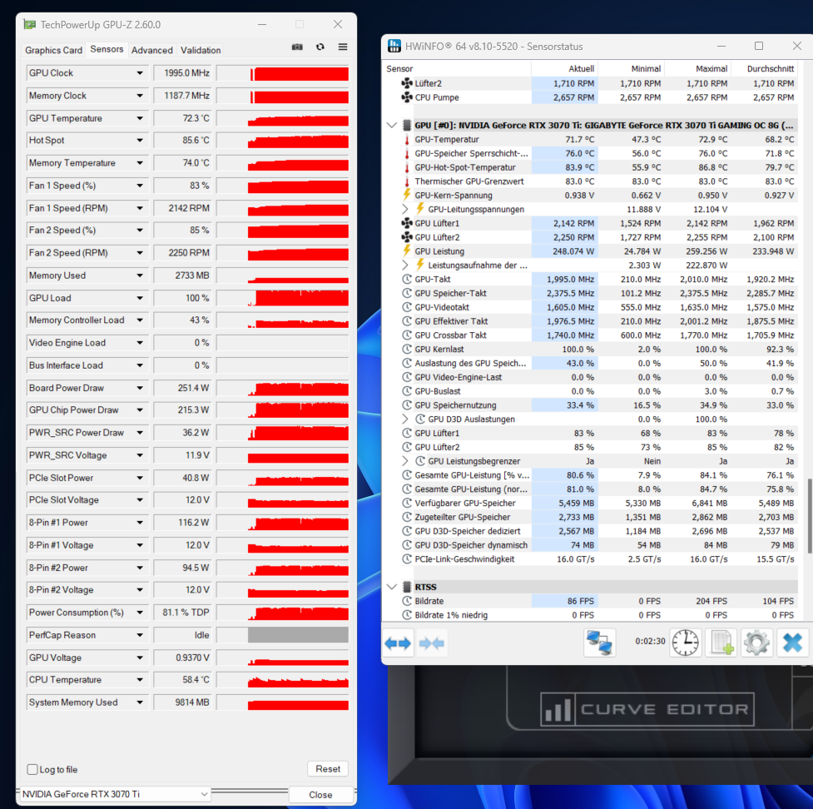The image size is (813, 809).
Task: Click the GPU Load history graph
Action: tap(283, 298)
